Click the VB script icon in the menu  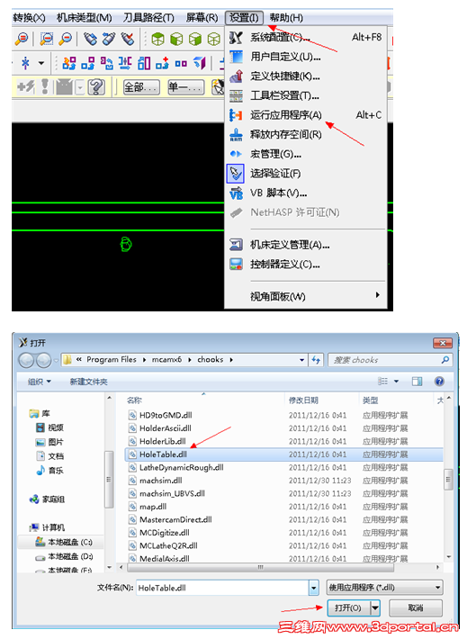(x=236, y=193)
